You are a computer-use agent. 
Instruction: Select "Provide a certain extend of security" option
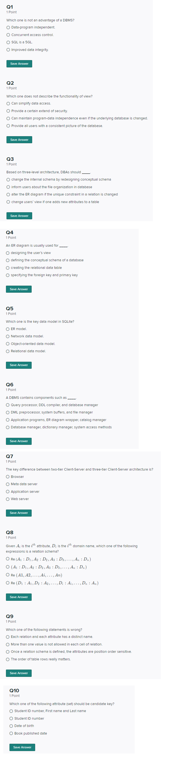pos(8,110)
